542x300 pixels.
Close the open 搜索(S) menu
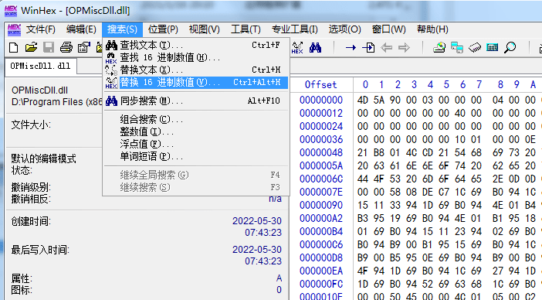[122, 29]
